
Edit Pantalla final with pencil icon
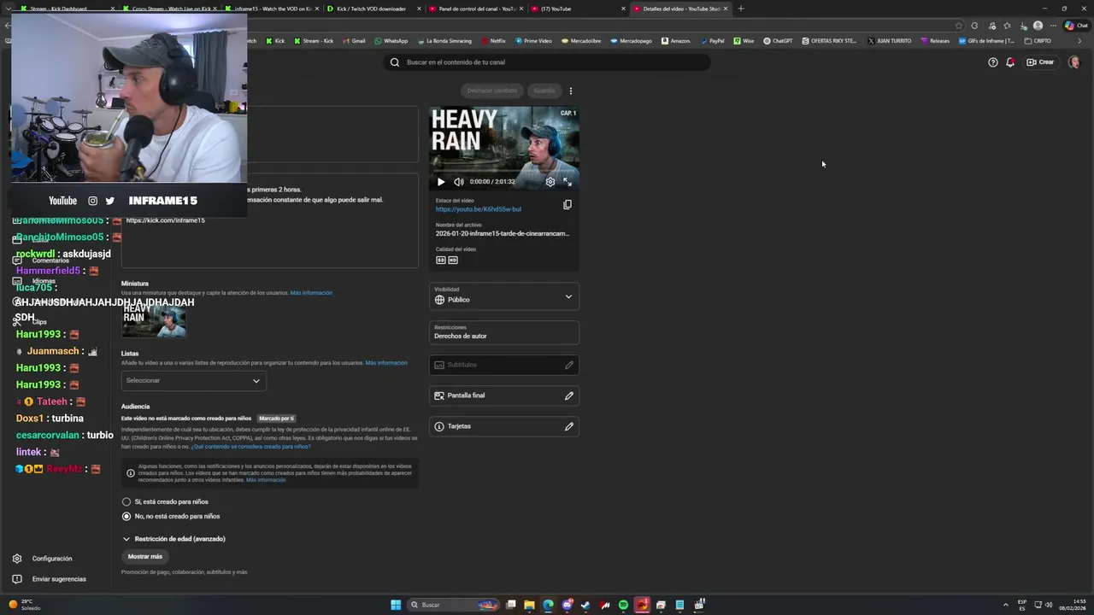click(x=569, y=395)
